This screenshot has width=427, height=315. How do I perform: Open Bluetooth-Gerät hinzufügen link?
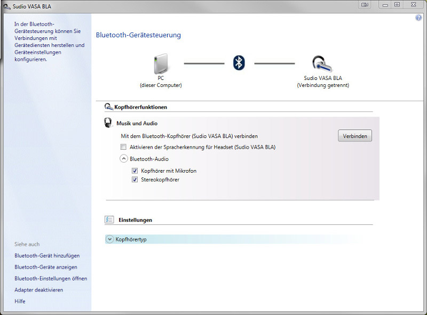(47, 256)
